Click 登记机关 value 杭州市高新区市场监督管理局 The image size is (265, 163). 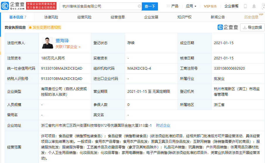click(x=237, y=92)
